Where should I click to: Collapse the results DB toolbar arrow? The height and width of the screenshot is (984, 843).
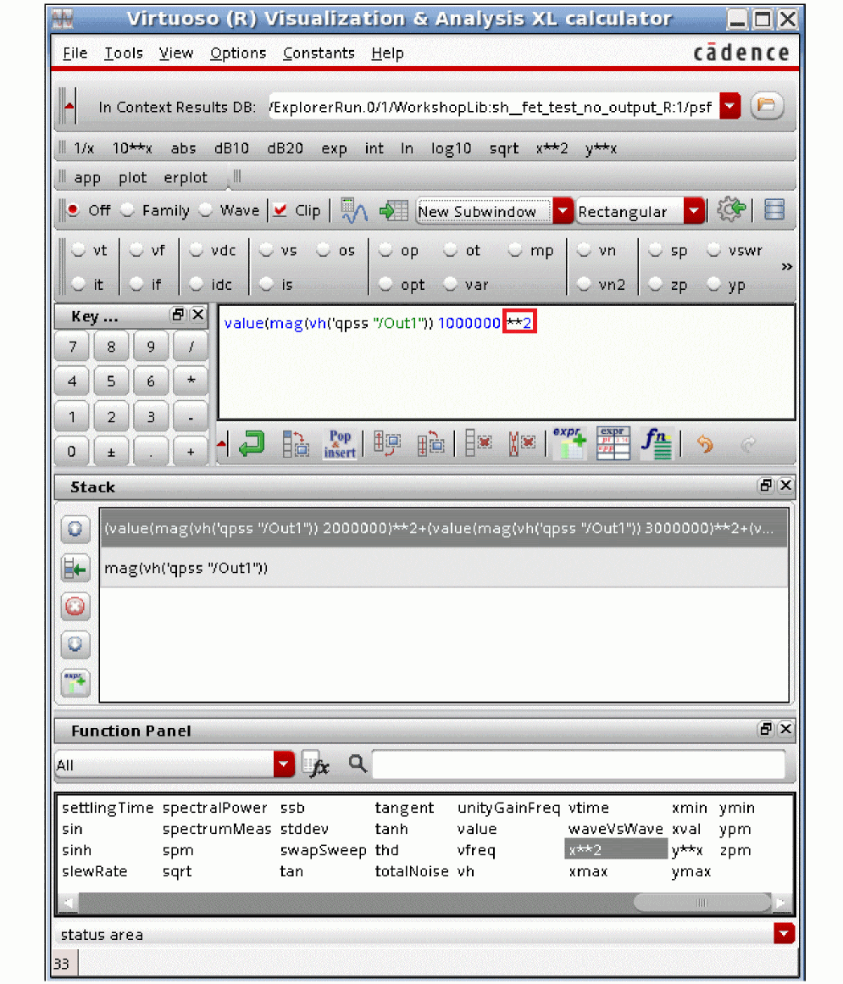(69, 106)
